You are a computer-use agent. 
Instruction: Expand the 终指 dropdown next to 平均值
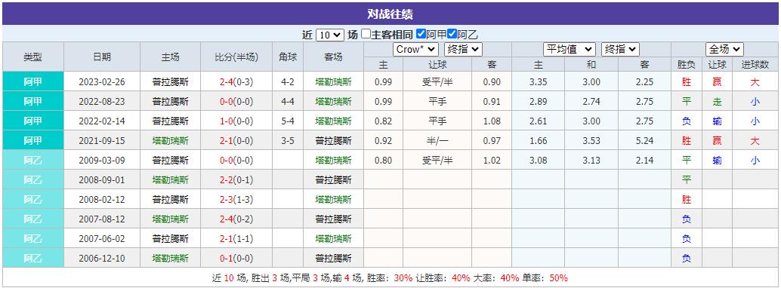[620, 49]
